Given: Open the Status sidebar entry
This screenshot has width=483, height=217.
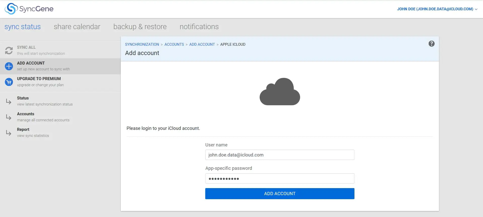Looking at the screenshot, I should pos(60,101).
